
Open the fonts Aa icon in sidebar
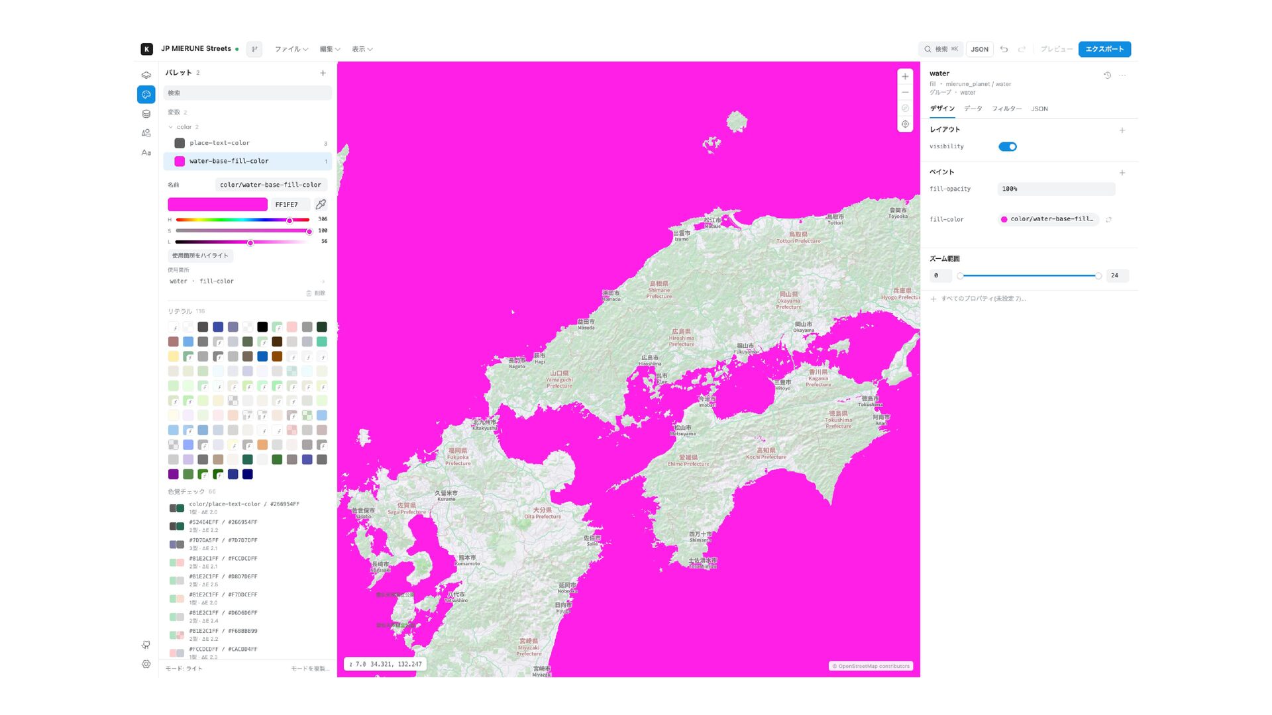[x=146, y=152]
